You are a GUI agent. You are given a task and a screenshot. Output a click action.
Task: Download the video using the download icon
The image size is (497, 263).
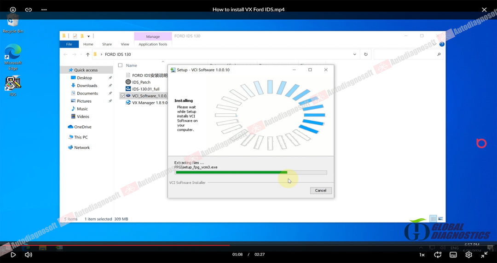13,10
